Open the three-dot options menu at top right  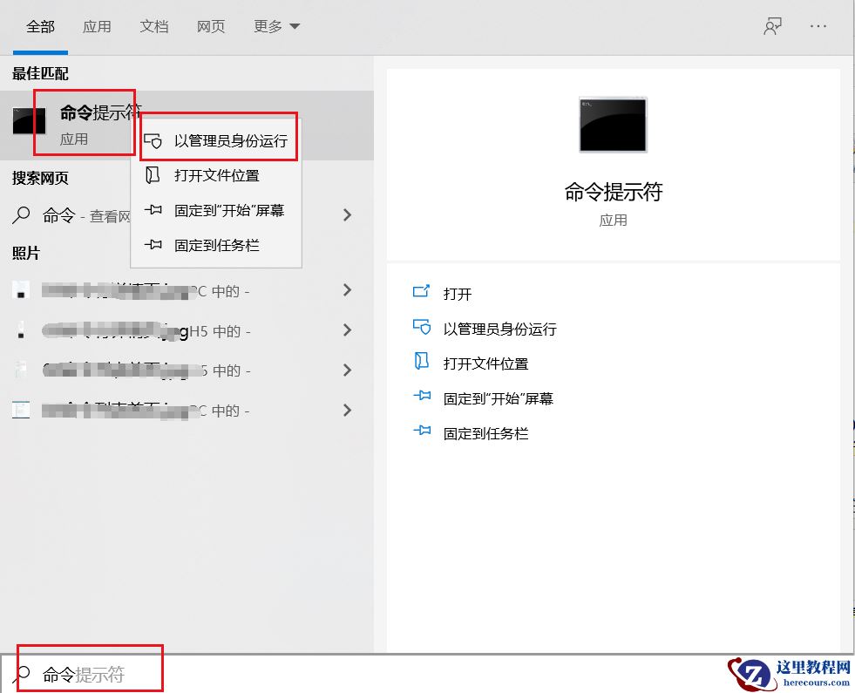(818, 26)
